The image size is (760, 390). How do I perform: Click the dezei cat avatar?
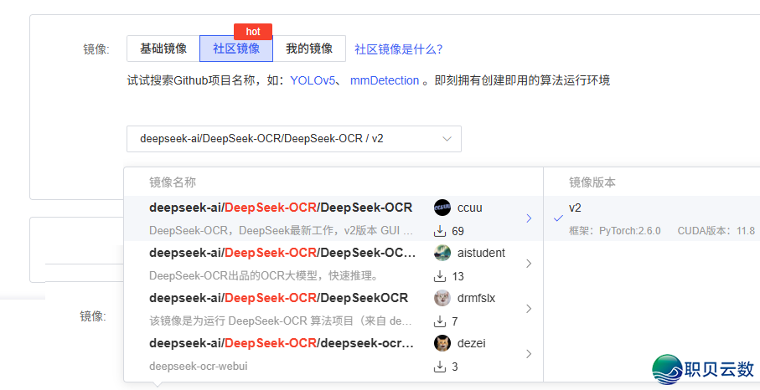click(442, 343)
